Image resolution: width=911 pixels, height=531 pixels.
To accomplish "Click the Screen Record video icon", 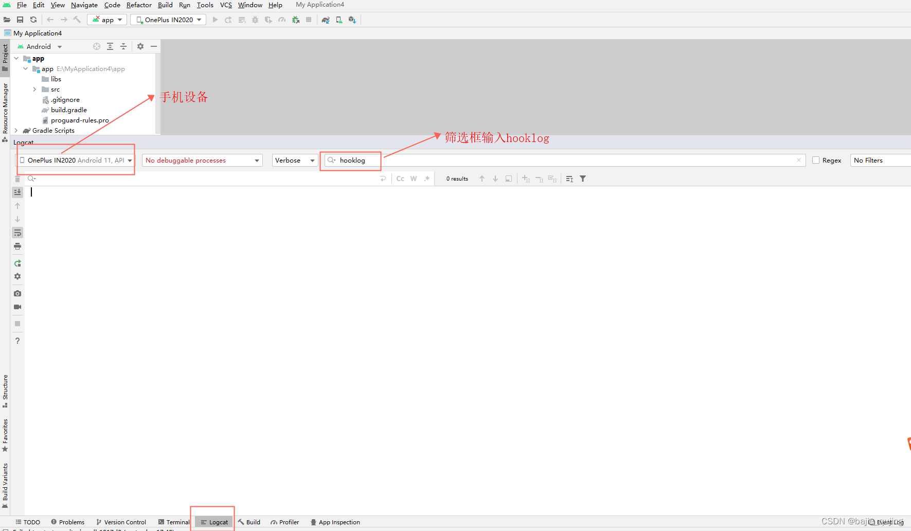I will [17, 307].
